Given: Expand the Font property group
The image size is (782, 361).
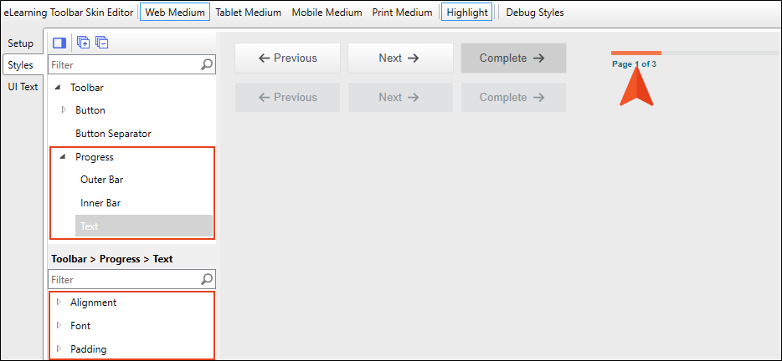Looking at the screenshot, I should point(59,325).
